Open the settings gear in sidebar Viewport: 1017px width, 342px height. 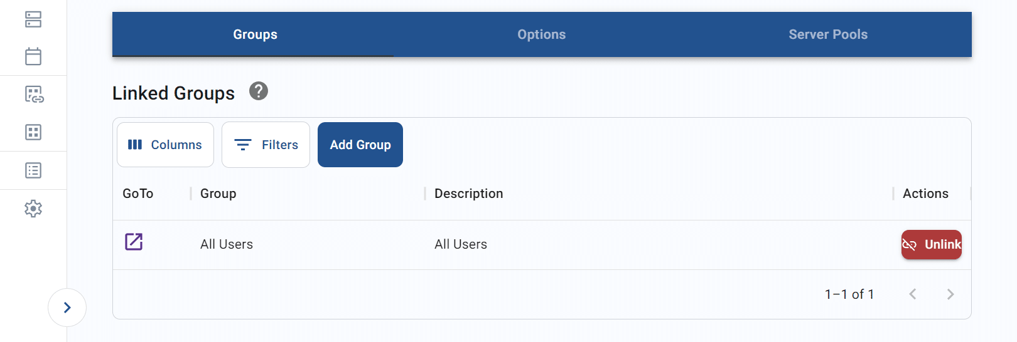[33, 209]
